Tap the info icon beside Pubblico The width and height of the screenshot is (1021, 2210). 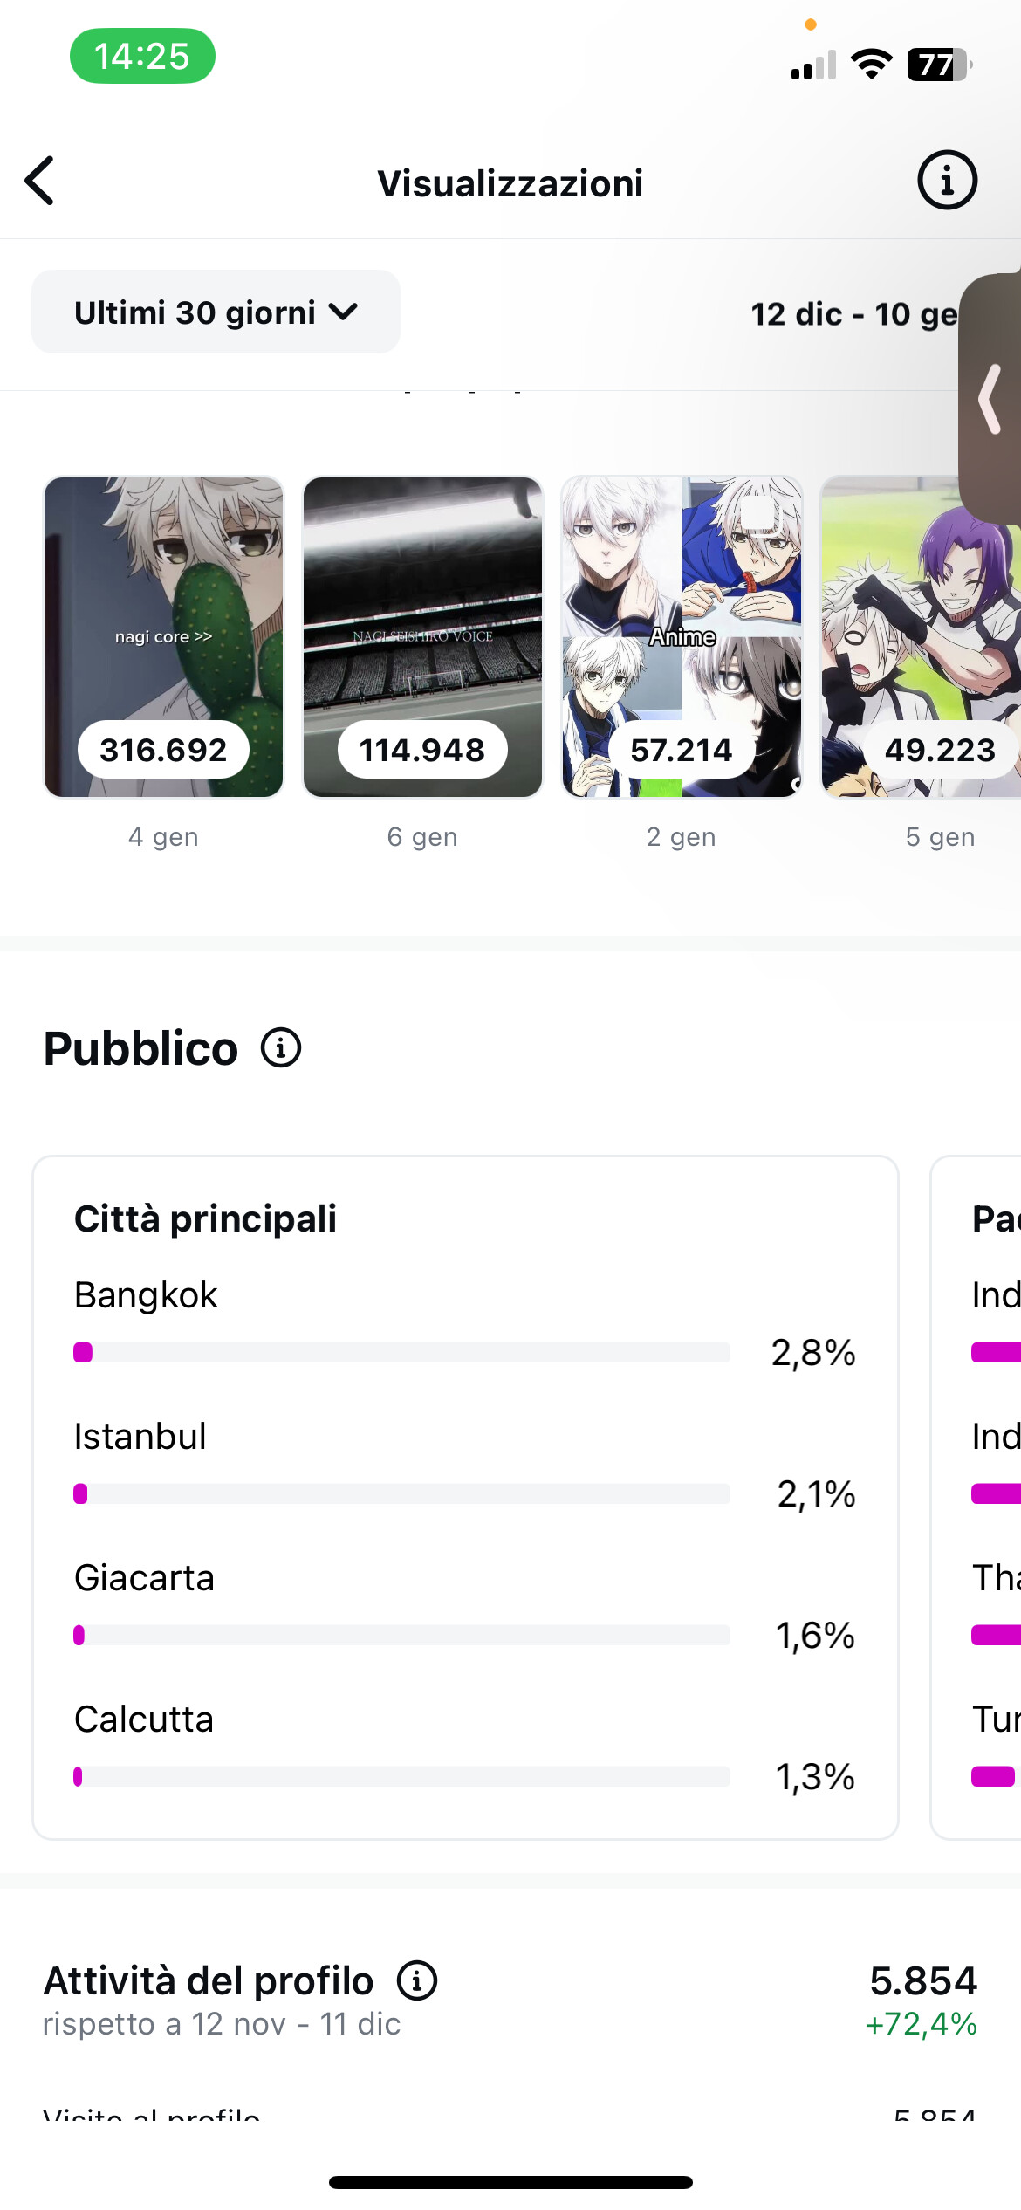pyautogui.click(x=281, y=1047)
